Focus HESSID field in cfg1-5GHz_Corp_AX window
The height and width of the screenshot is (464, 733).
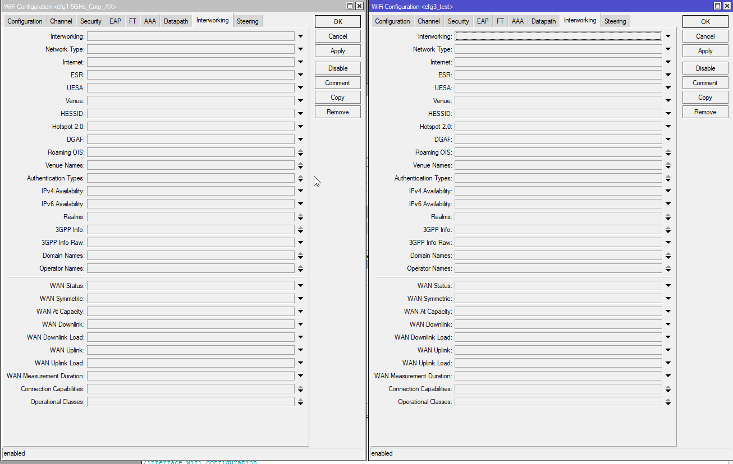point(191,114)
